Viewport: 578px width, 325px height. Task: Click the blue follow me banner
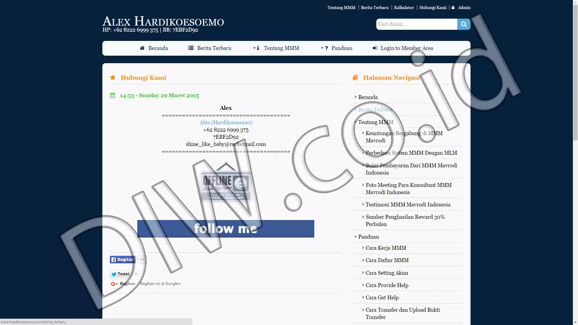click(x=226, y=229)
